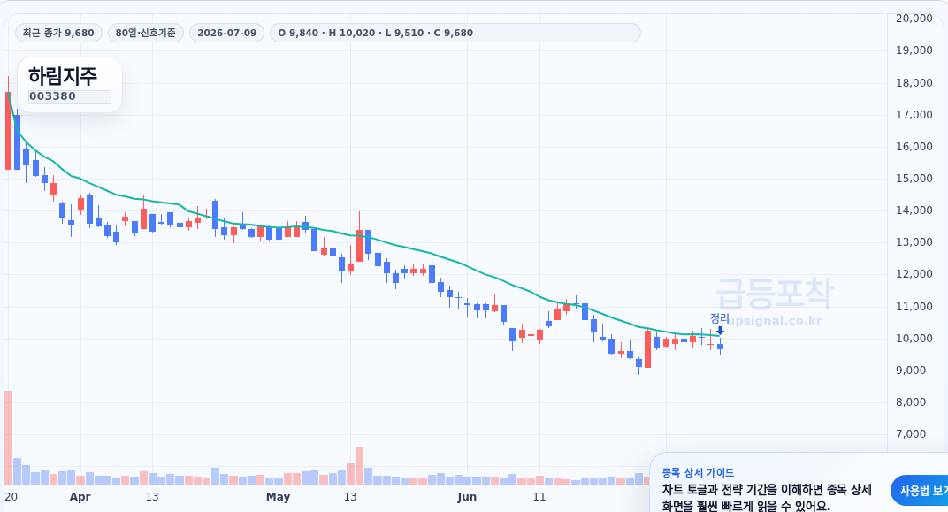Viewport: 948px width, 512px height.
Task: Click the 10,000 price axis label
Action: coord(914,339)
